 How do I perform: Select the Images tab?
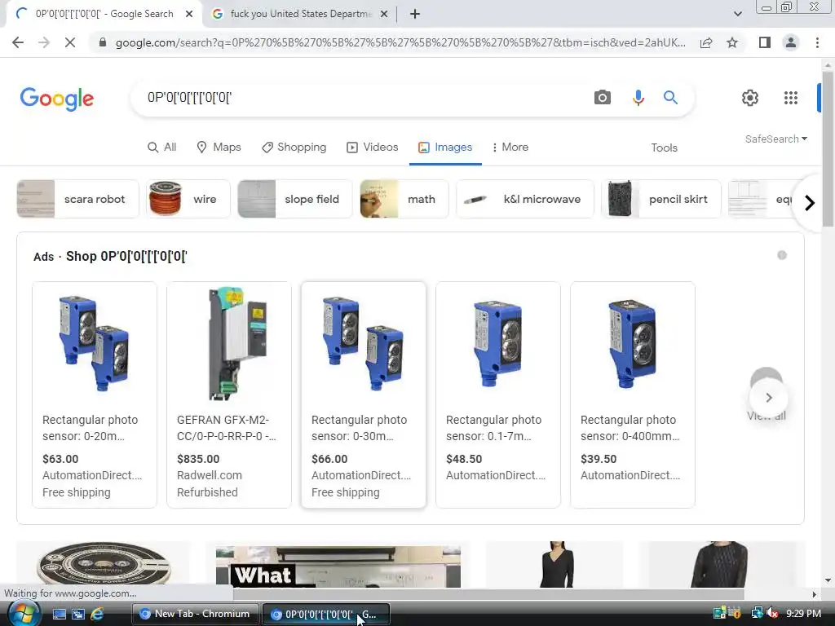(445, 147)
